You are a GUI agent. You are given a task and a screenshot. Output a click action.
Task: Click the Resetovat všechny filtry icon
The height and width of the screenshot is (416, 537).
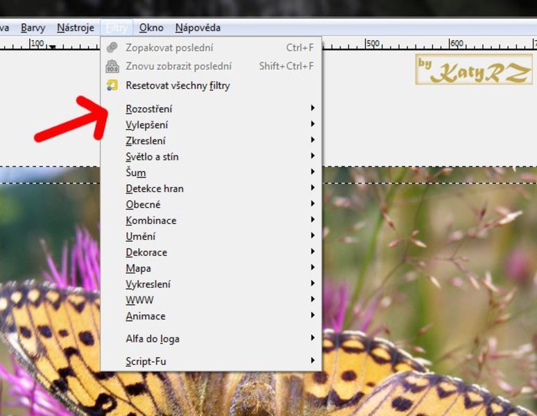[x=112, y=85]
